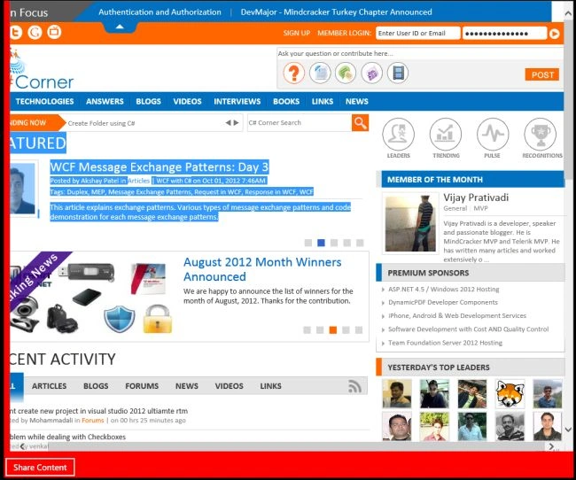576x480 pixels.
Task: Open DynamicPDF Developer Components sponsor link
Action: (x=443, y=302)
